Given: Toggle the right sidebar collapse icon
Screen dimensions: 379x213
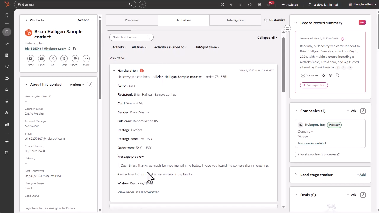Looking at the screenshot, I should pos(287,28).
